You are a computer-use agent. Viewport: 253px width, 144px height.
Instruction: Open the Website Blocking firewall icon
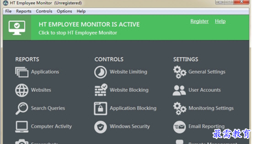click(x=101, y=90)
